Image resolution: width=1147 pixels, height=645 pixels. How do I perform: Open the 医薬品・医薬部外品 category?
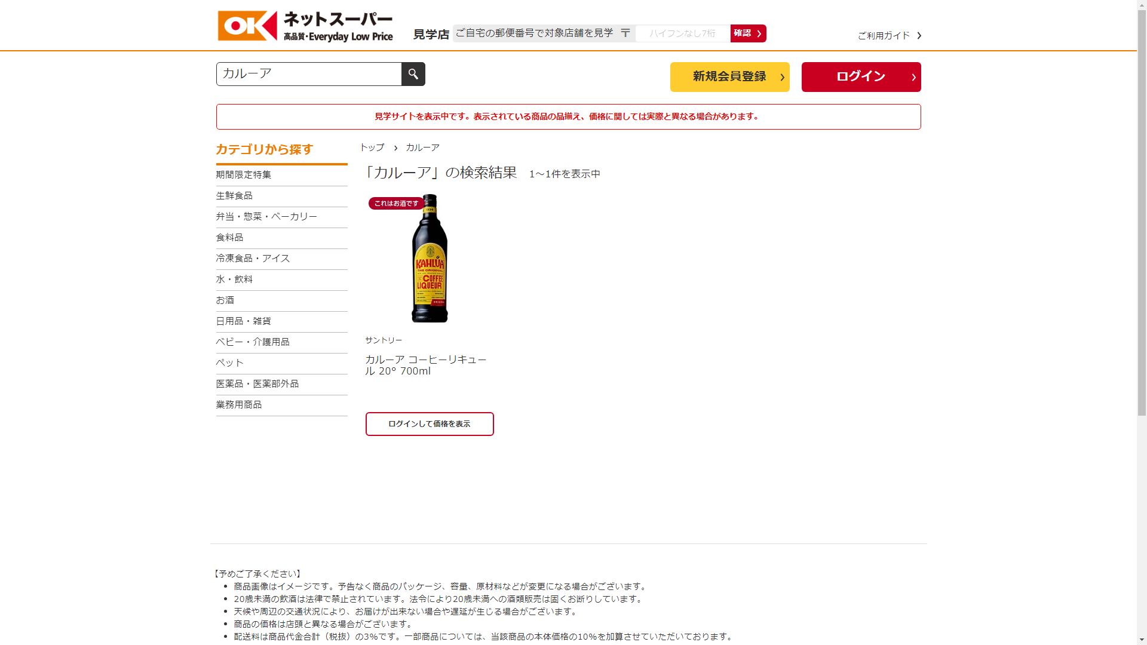point(257,384)
